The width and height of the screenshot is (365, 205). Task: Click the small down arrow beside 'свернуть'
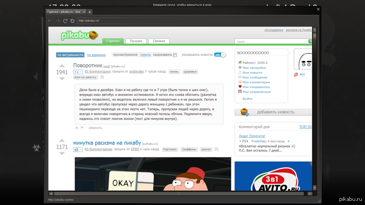coord(82,128)
